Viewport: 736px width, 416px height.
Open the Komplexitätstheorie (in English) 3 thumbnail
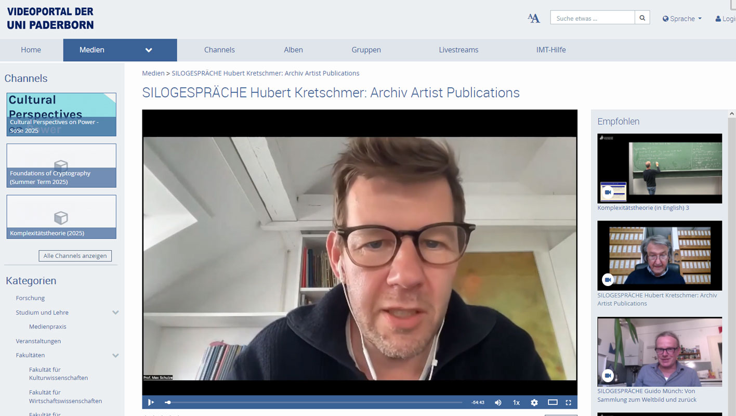660,168
